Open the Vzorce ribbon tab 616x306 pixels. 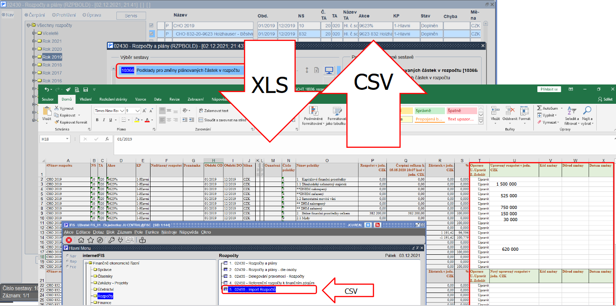coord(141,99)
